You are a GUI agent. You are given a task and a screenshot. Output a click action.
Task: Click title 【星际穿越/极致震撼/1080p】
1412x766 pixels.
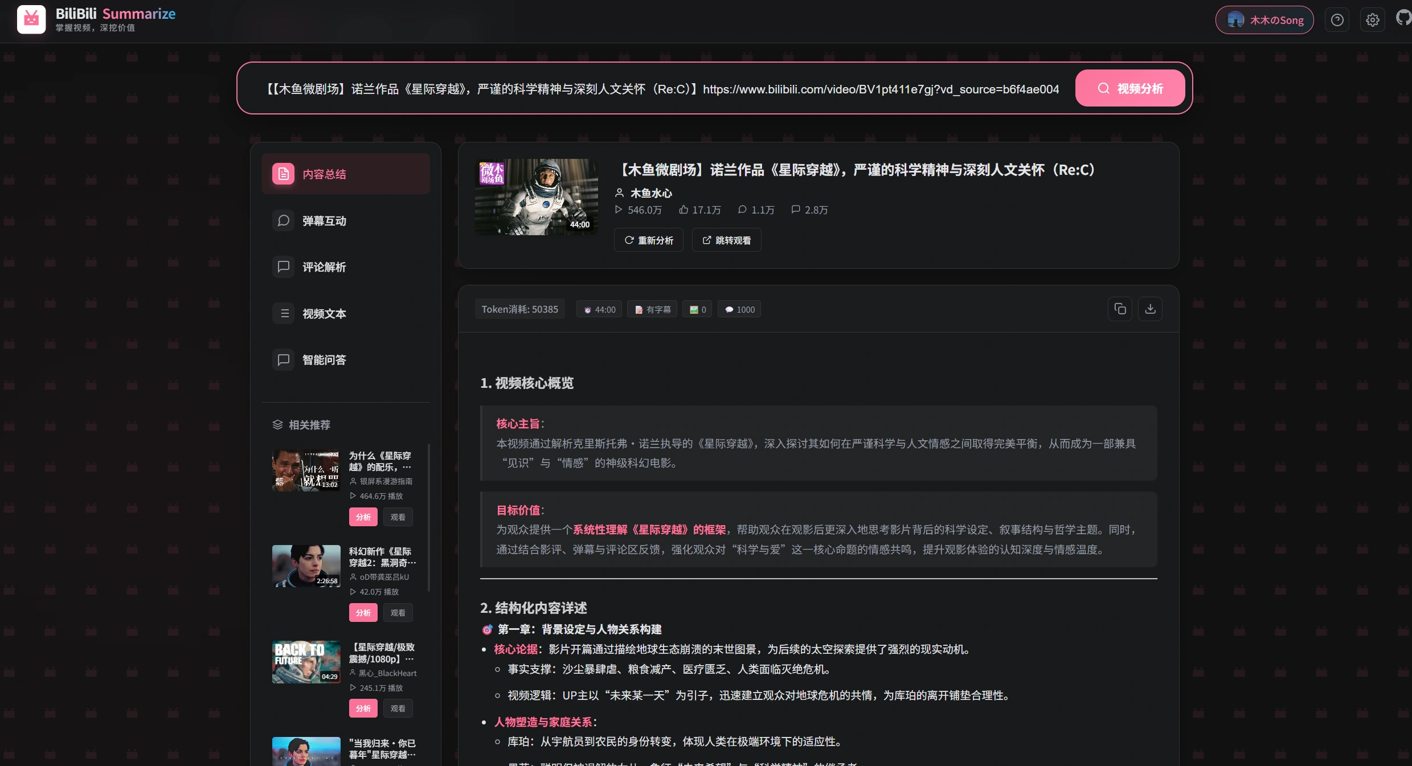point(382,653)
